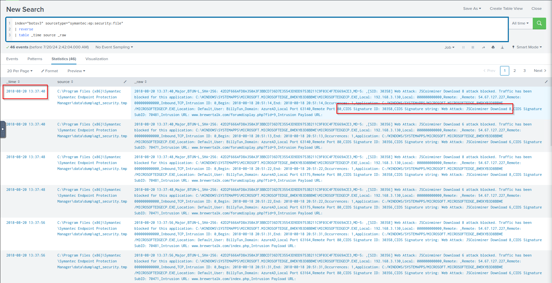Open the 20 Per Page dropdown
This screenshot has height=283, width=552.
[x=20, y=71]
